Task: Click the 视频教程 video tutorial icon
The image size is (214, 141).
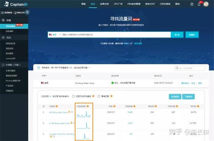Action: [x=2, y=13]
